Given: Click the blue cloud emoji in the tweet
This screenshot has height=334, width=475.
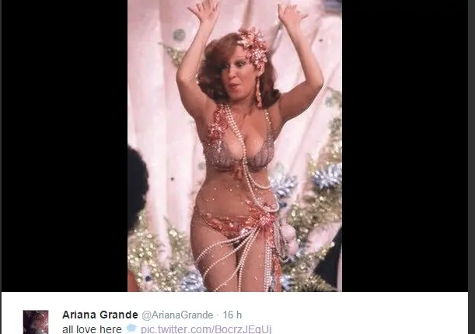Looking at the screenshot, I should coord(131,329).
